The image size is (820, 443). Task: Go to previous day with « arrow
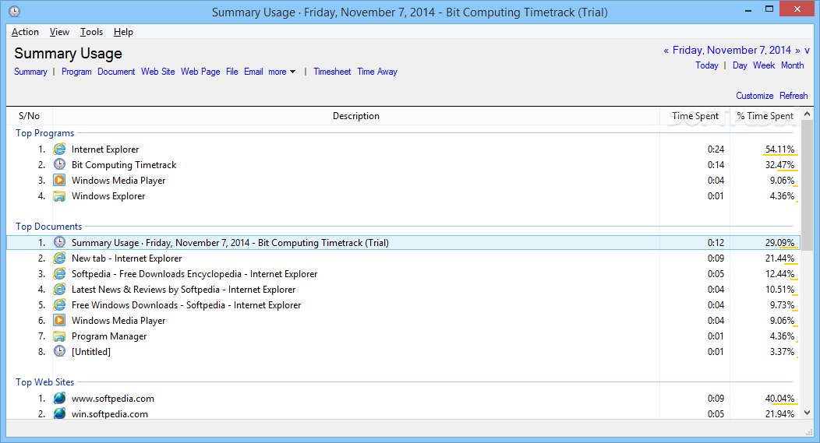coord(666,51)
